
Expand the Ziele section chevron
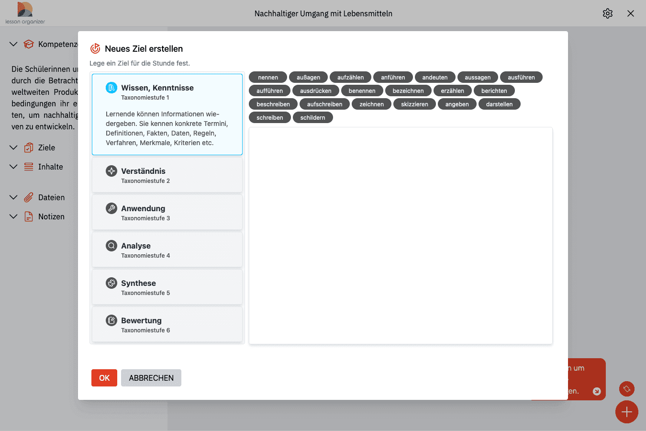click(x=13, y=147)
